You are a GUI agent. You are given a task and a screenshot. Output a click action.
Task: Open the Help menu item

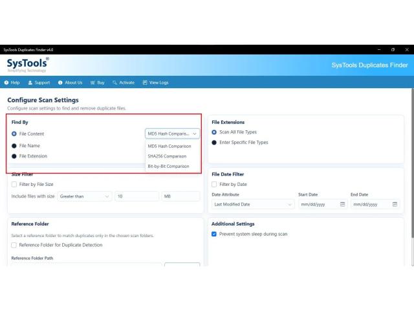click(x=12, y=82)
